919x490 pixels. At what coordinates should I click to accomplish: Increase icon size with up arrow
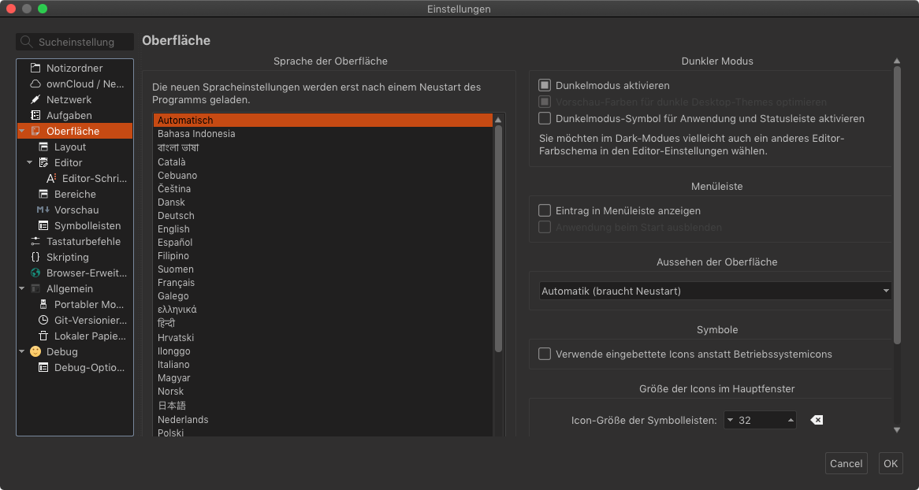point(791,420)
